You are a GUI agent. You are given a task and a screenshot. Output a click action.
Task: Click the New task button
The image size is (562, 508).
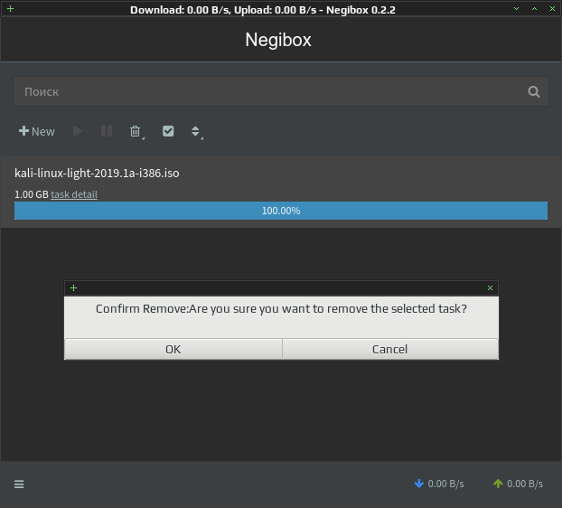[37, 131]
